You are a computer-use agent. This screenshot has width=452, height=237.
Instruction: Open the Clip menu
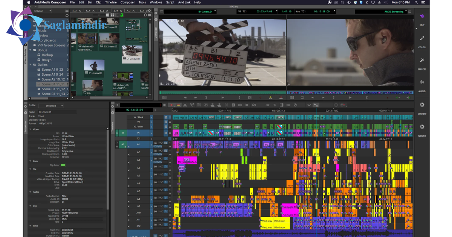point(98,2)
